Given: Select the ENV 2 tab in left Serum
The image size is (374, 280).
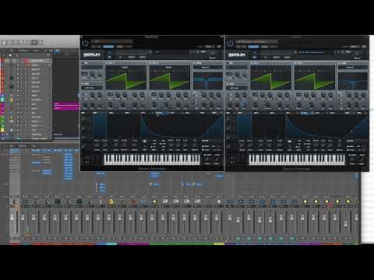Looking at the screenshot, I should click(111, 113).
